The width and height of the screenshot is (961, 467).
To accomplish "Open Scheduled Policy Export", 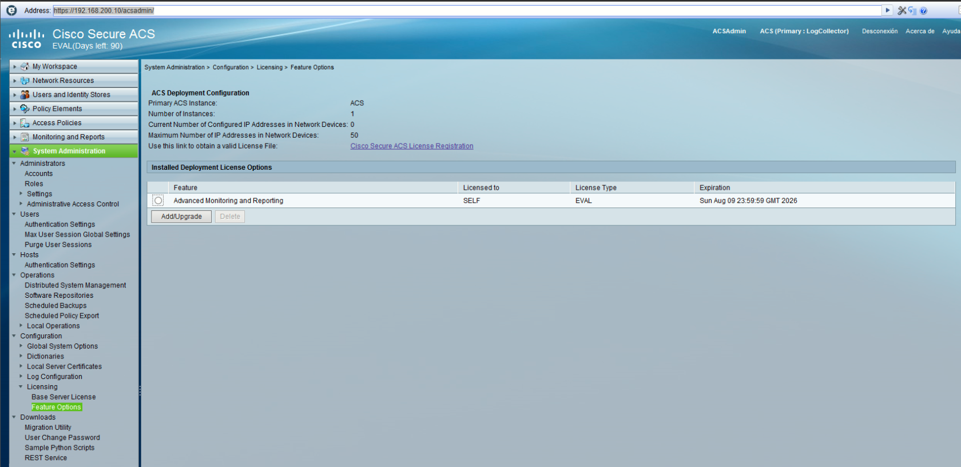I will pos(62,316).
